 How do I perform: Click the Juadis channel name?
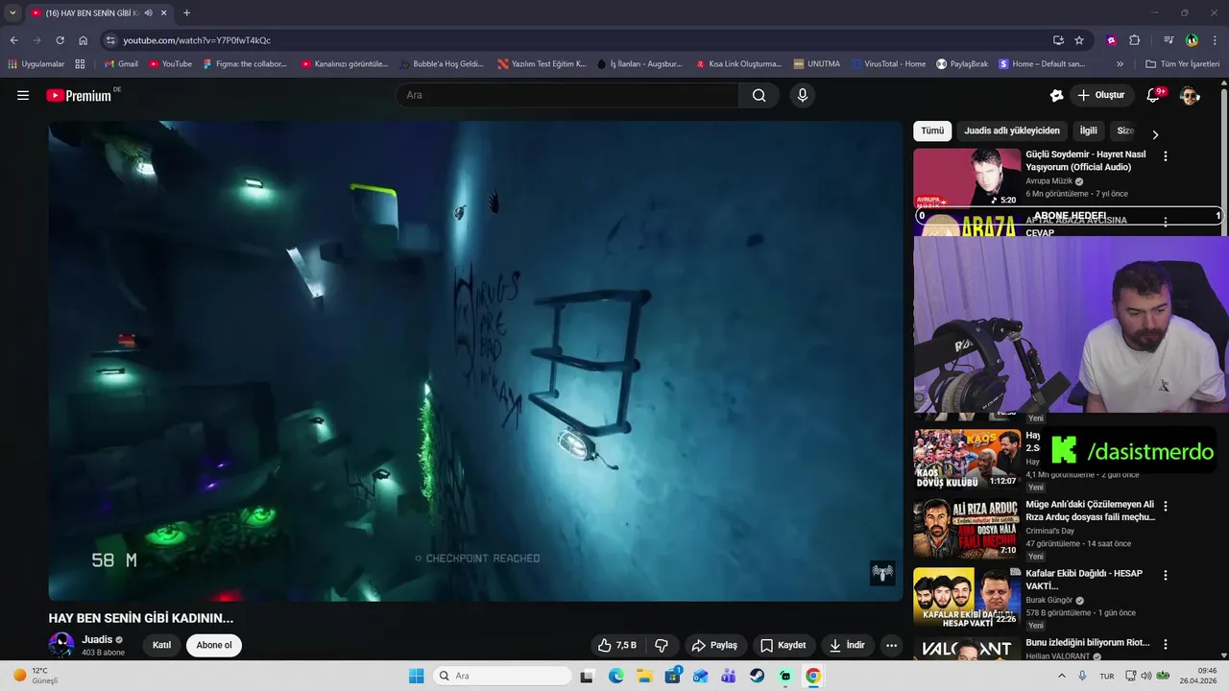click(x=97, y=639)
